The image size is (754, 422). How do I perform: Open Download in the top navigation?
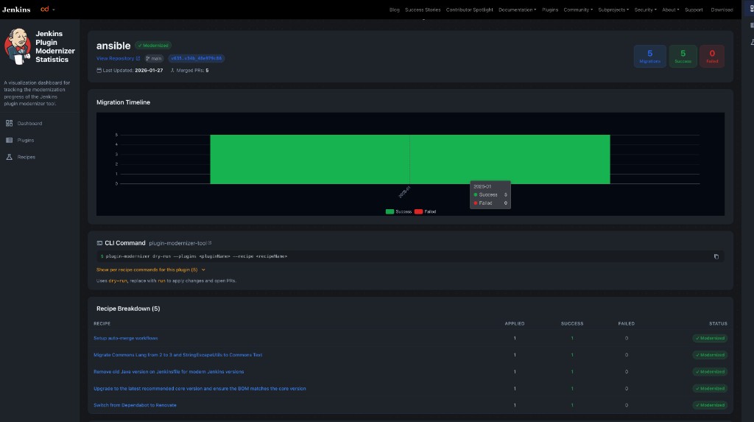[x=722, y=10]
